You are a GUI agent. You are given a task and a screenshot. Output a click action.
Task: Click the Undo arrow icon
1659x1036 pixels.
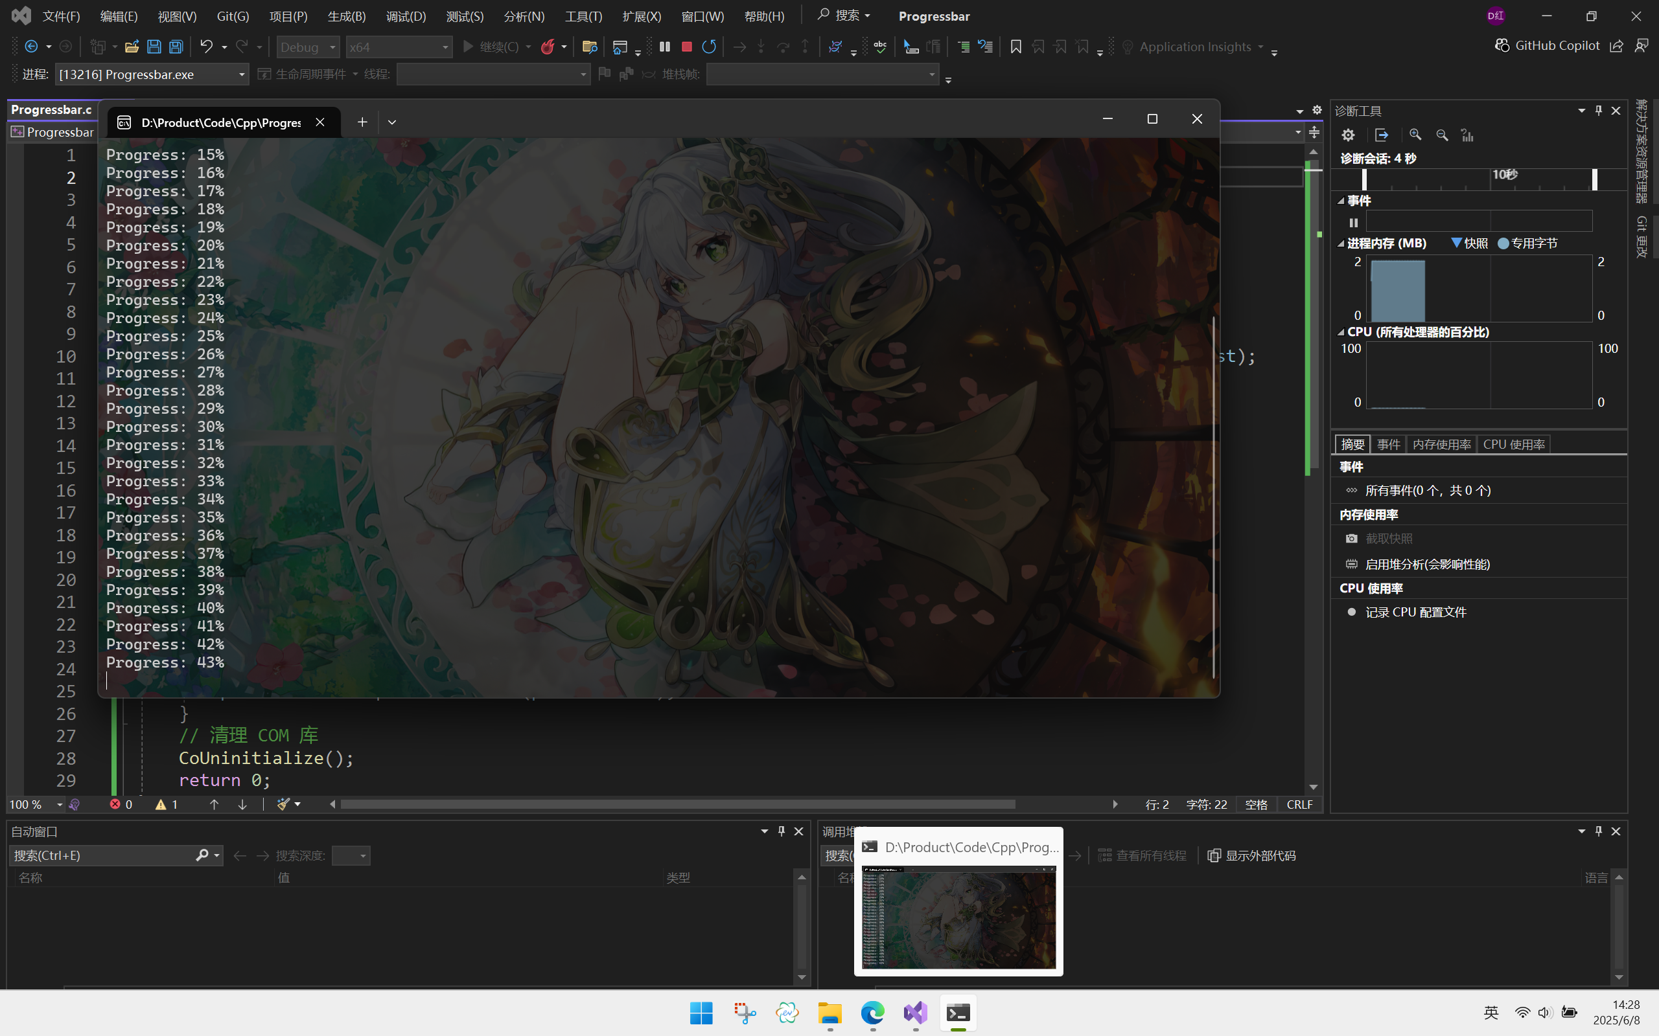[205, 47]
